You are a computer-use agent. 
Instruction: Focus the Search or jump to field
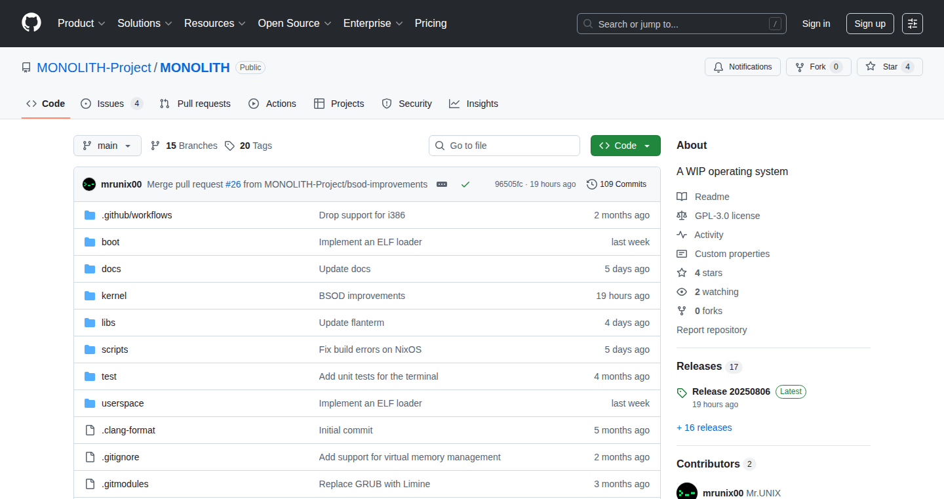tap(682, 24)
